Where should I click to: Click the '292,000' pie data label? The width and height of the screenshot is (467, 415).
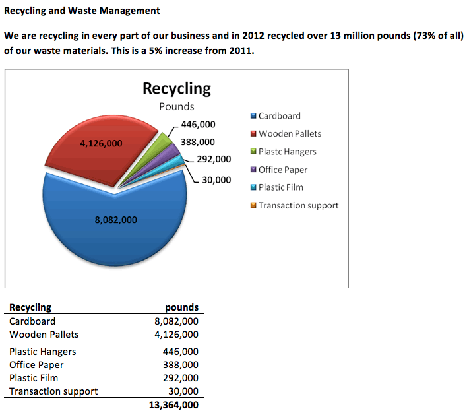pos(214,159)
